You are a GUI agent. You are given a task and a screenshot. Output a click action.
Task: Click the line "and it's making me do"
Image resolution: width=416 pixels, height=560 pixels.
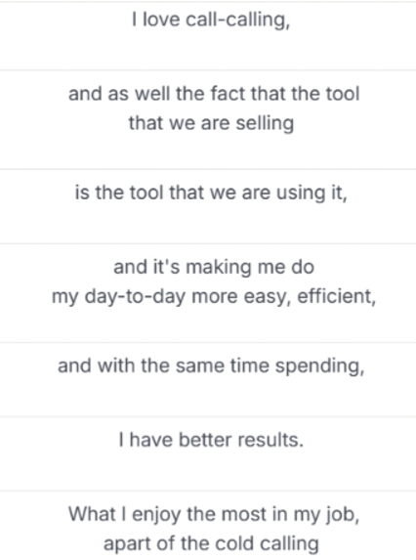[214, 267]
